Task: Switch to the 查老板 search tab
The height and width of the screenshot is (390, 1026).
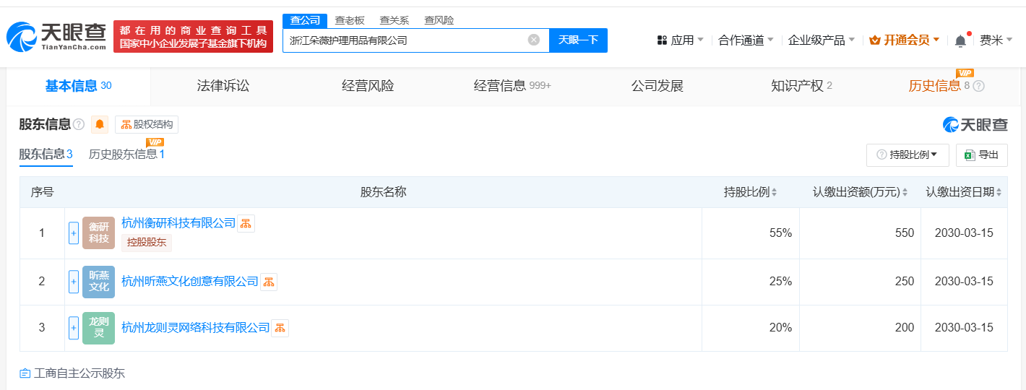Action: pyautogui.click(x=350, y=20)
